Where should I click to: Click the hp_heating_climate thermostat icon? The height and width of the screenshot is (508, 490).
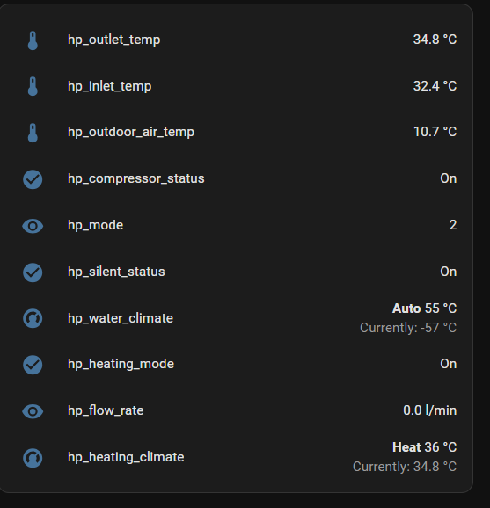click(x=33, y=458)
